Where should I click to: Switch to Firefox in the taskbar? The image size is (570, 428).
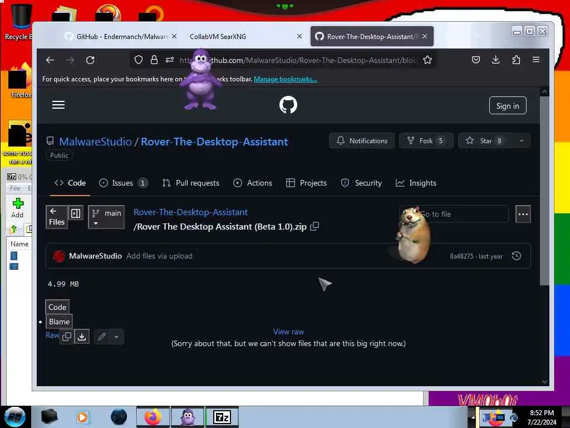(153, 417)
